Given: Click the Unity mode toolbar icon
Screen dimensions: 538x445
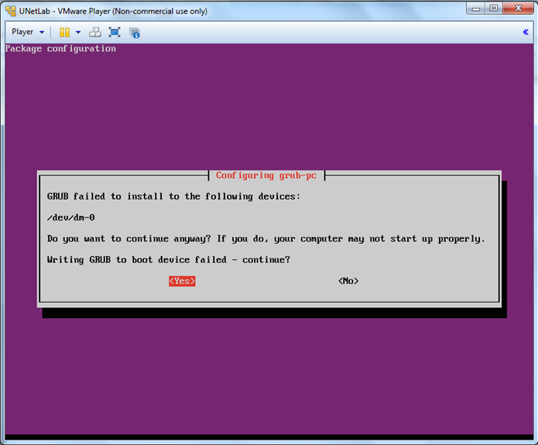Looking at the screenshot, I should click(135, 33).
